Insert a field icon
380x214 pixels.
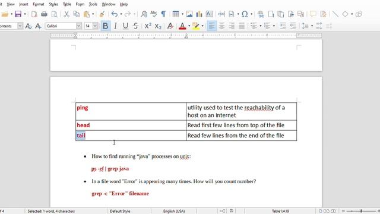pyautogui.click(x=232, y=14)
